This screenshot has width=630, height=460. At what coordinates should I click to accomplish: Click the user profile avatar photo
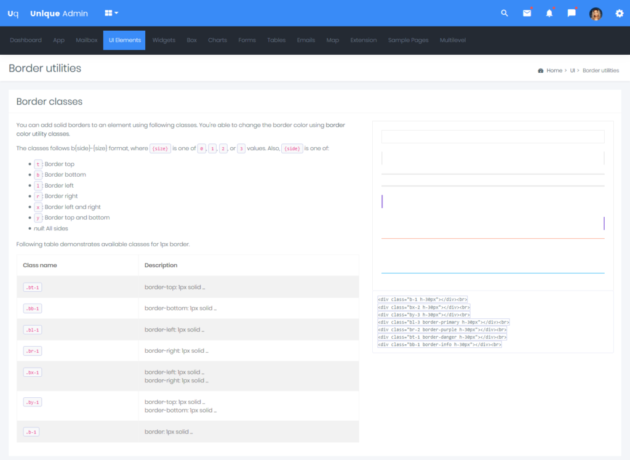click(596, 12)
